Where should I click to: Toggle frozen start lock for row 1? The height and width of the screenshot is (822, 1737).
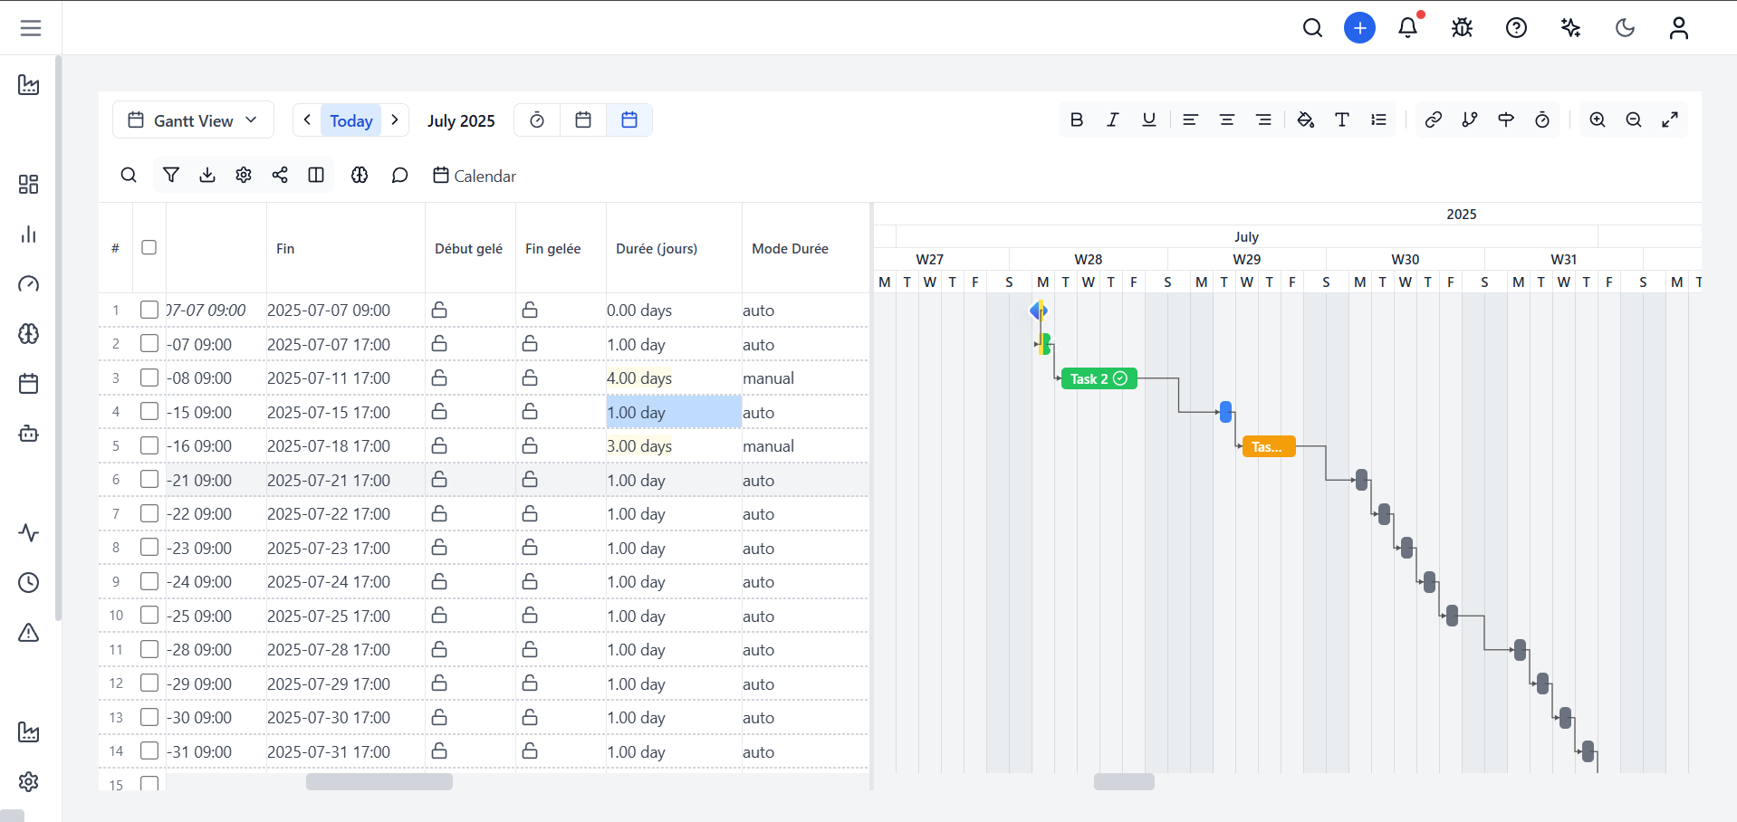point(439,311)
